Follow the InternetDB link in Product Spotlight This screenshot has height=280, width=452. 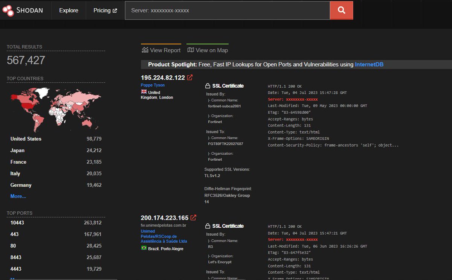(369, 64)
